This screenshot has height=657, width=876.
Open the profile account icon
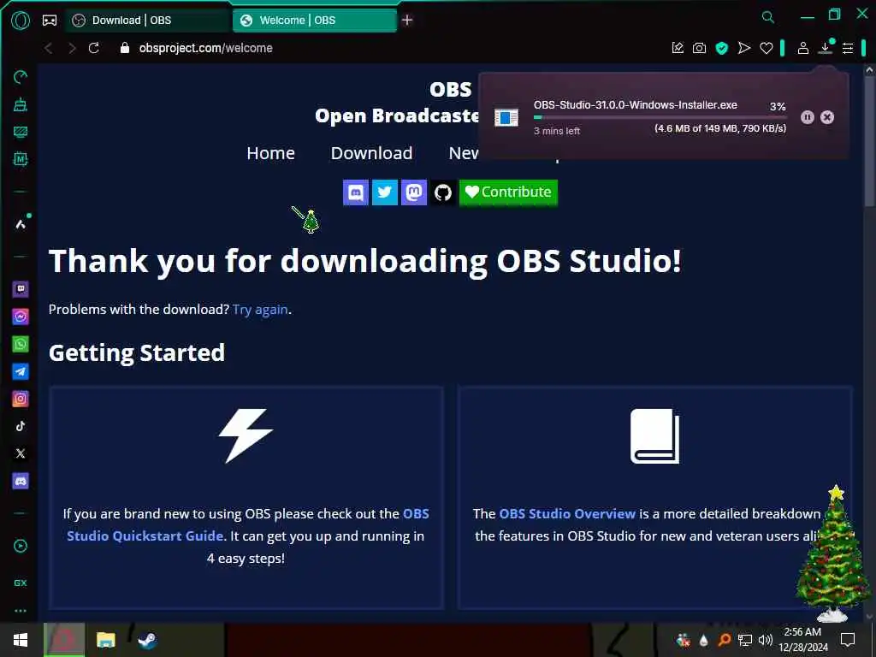tap(802, 48)
